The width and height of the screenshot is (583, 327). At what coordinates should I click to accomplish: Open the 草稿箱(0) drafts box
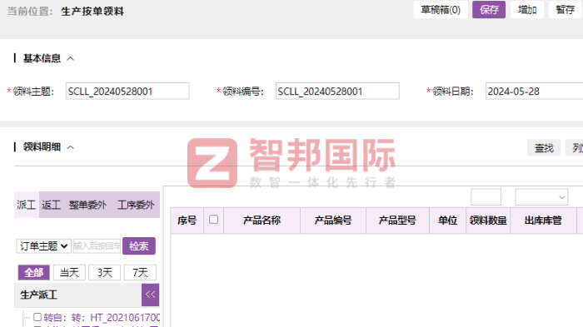tap(441, 10)
